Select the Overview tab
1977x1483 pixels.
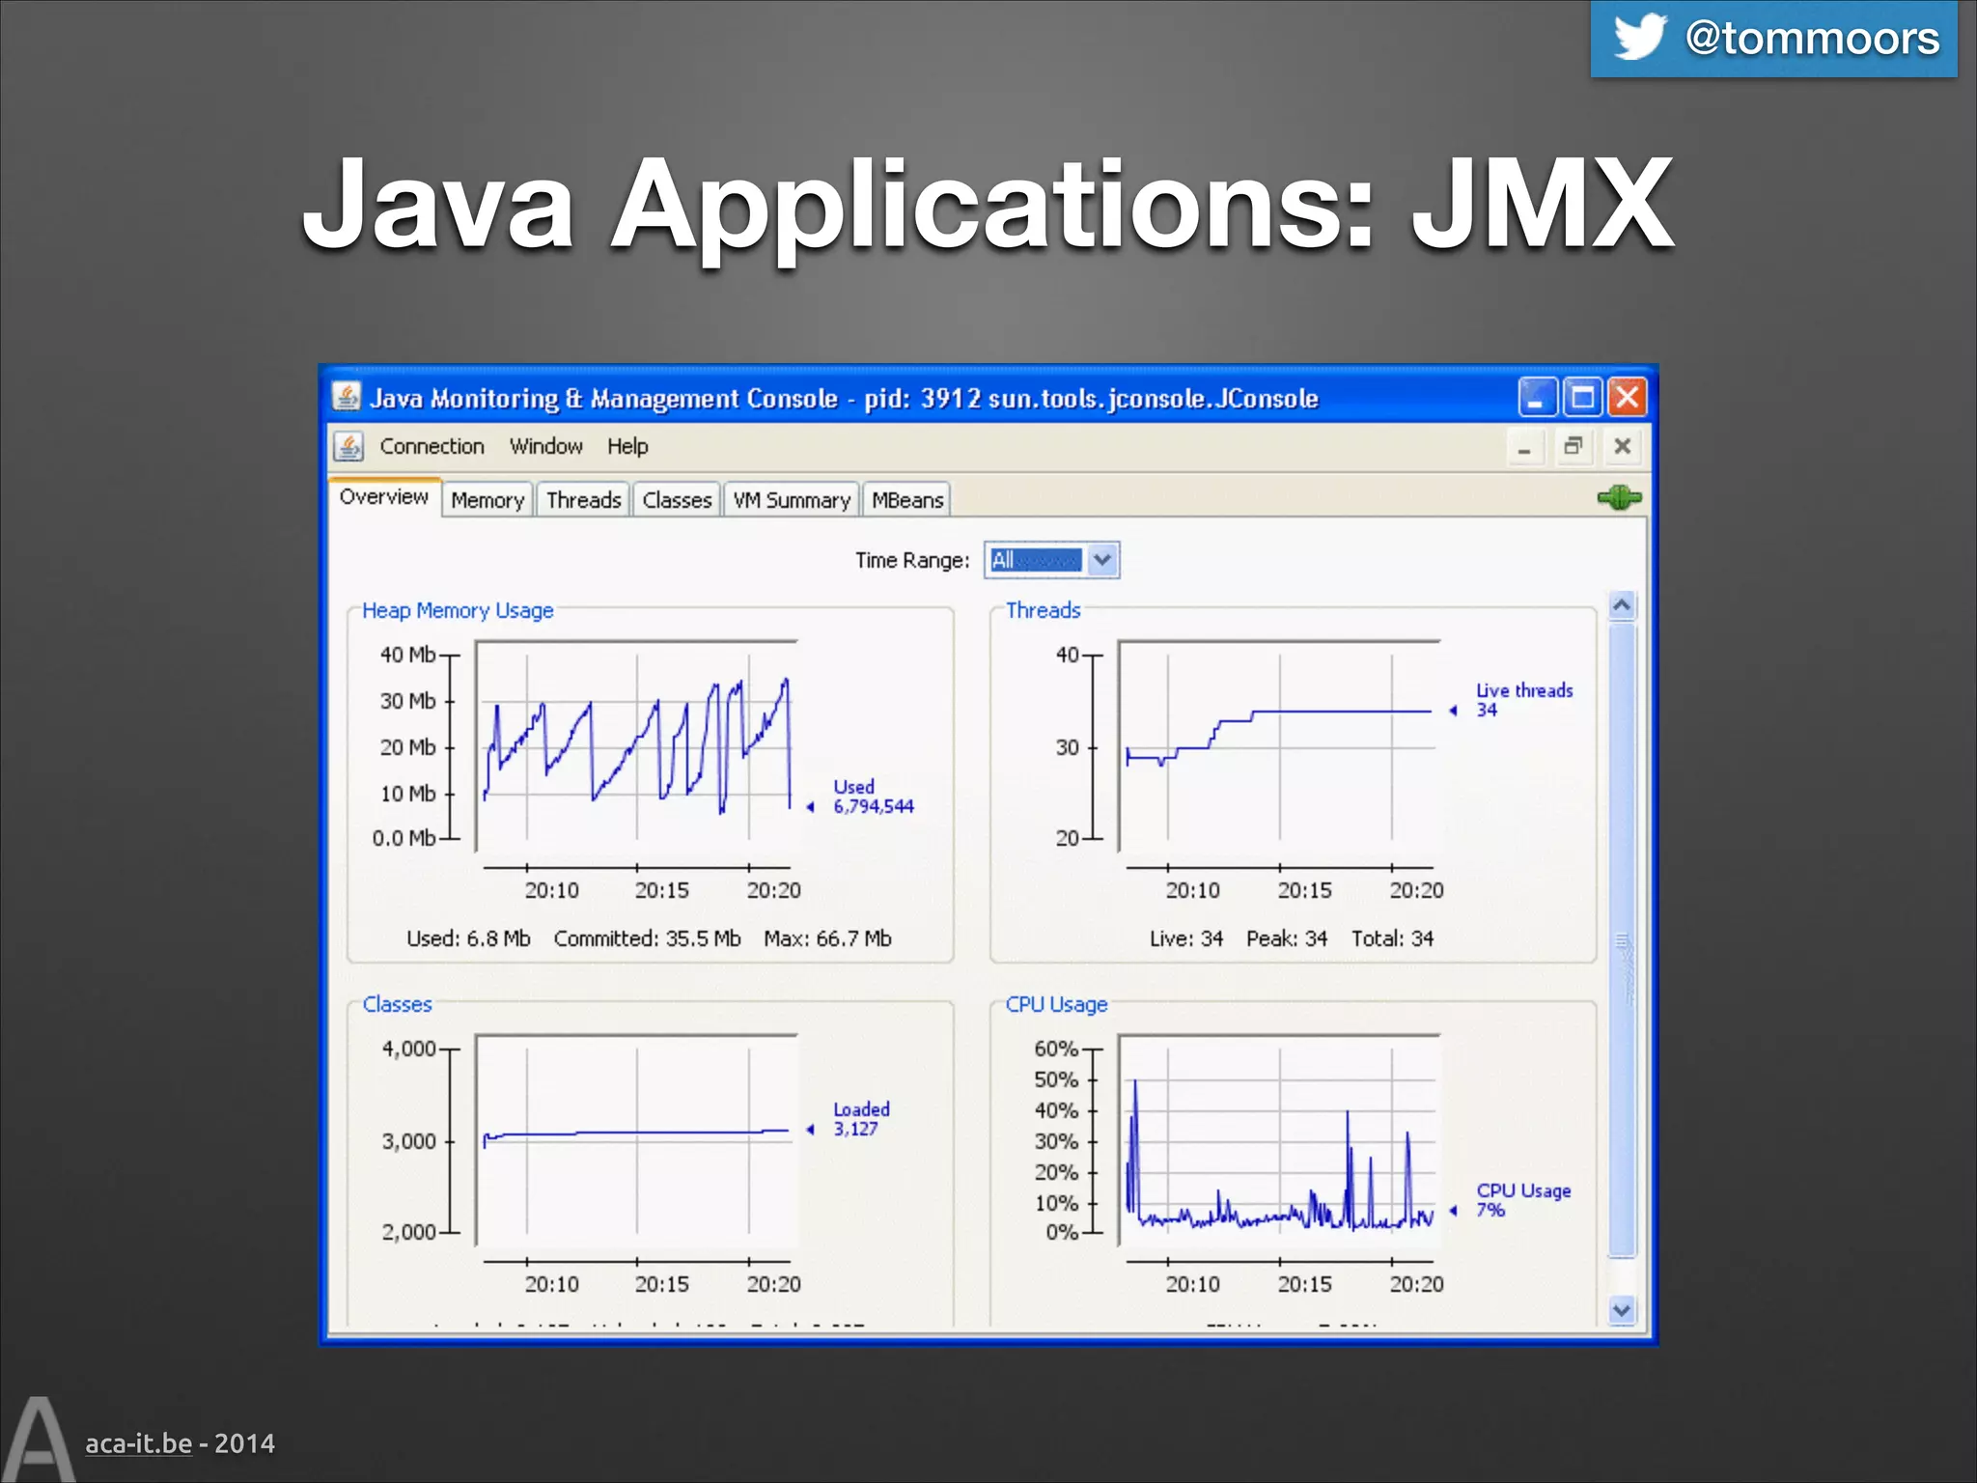384,497
